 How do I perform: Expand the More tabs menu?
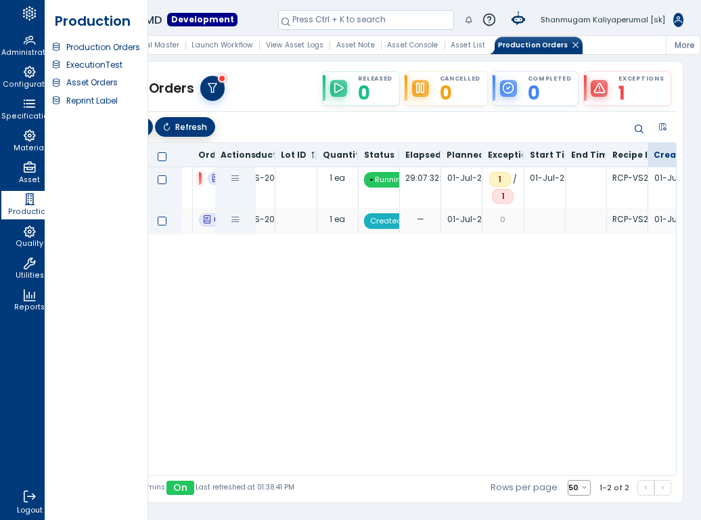tap(684, 45)
